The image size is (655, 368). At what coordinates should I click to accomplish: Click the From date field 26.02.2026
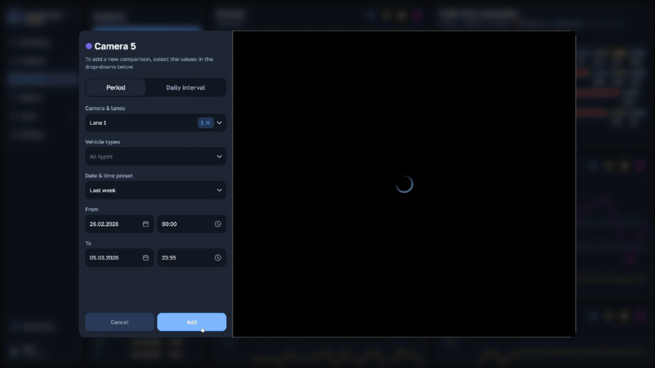coord(119,224)
